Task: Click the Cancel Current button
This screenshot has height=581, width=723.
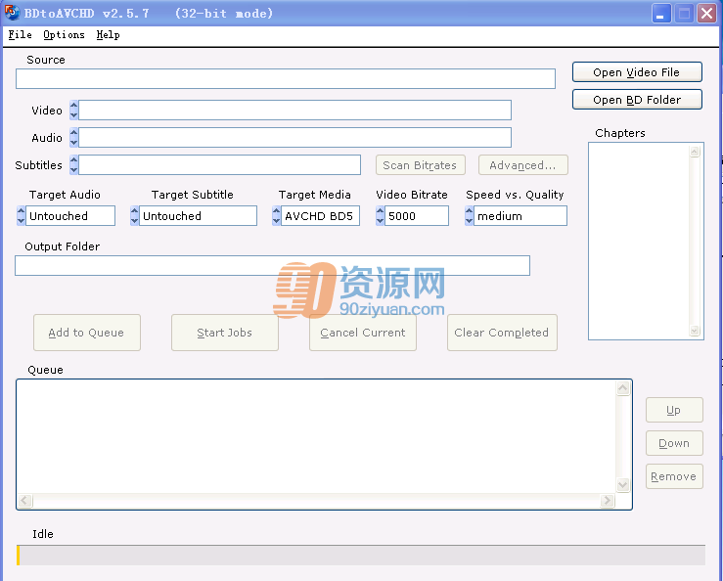Action: pos(363,333)
